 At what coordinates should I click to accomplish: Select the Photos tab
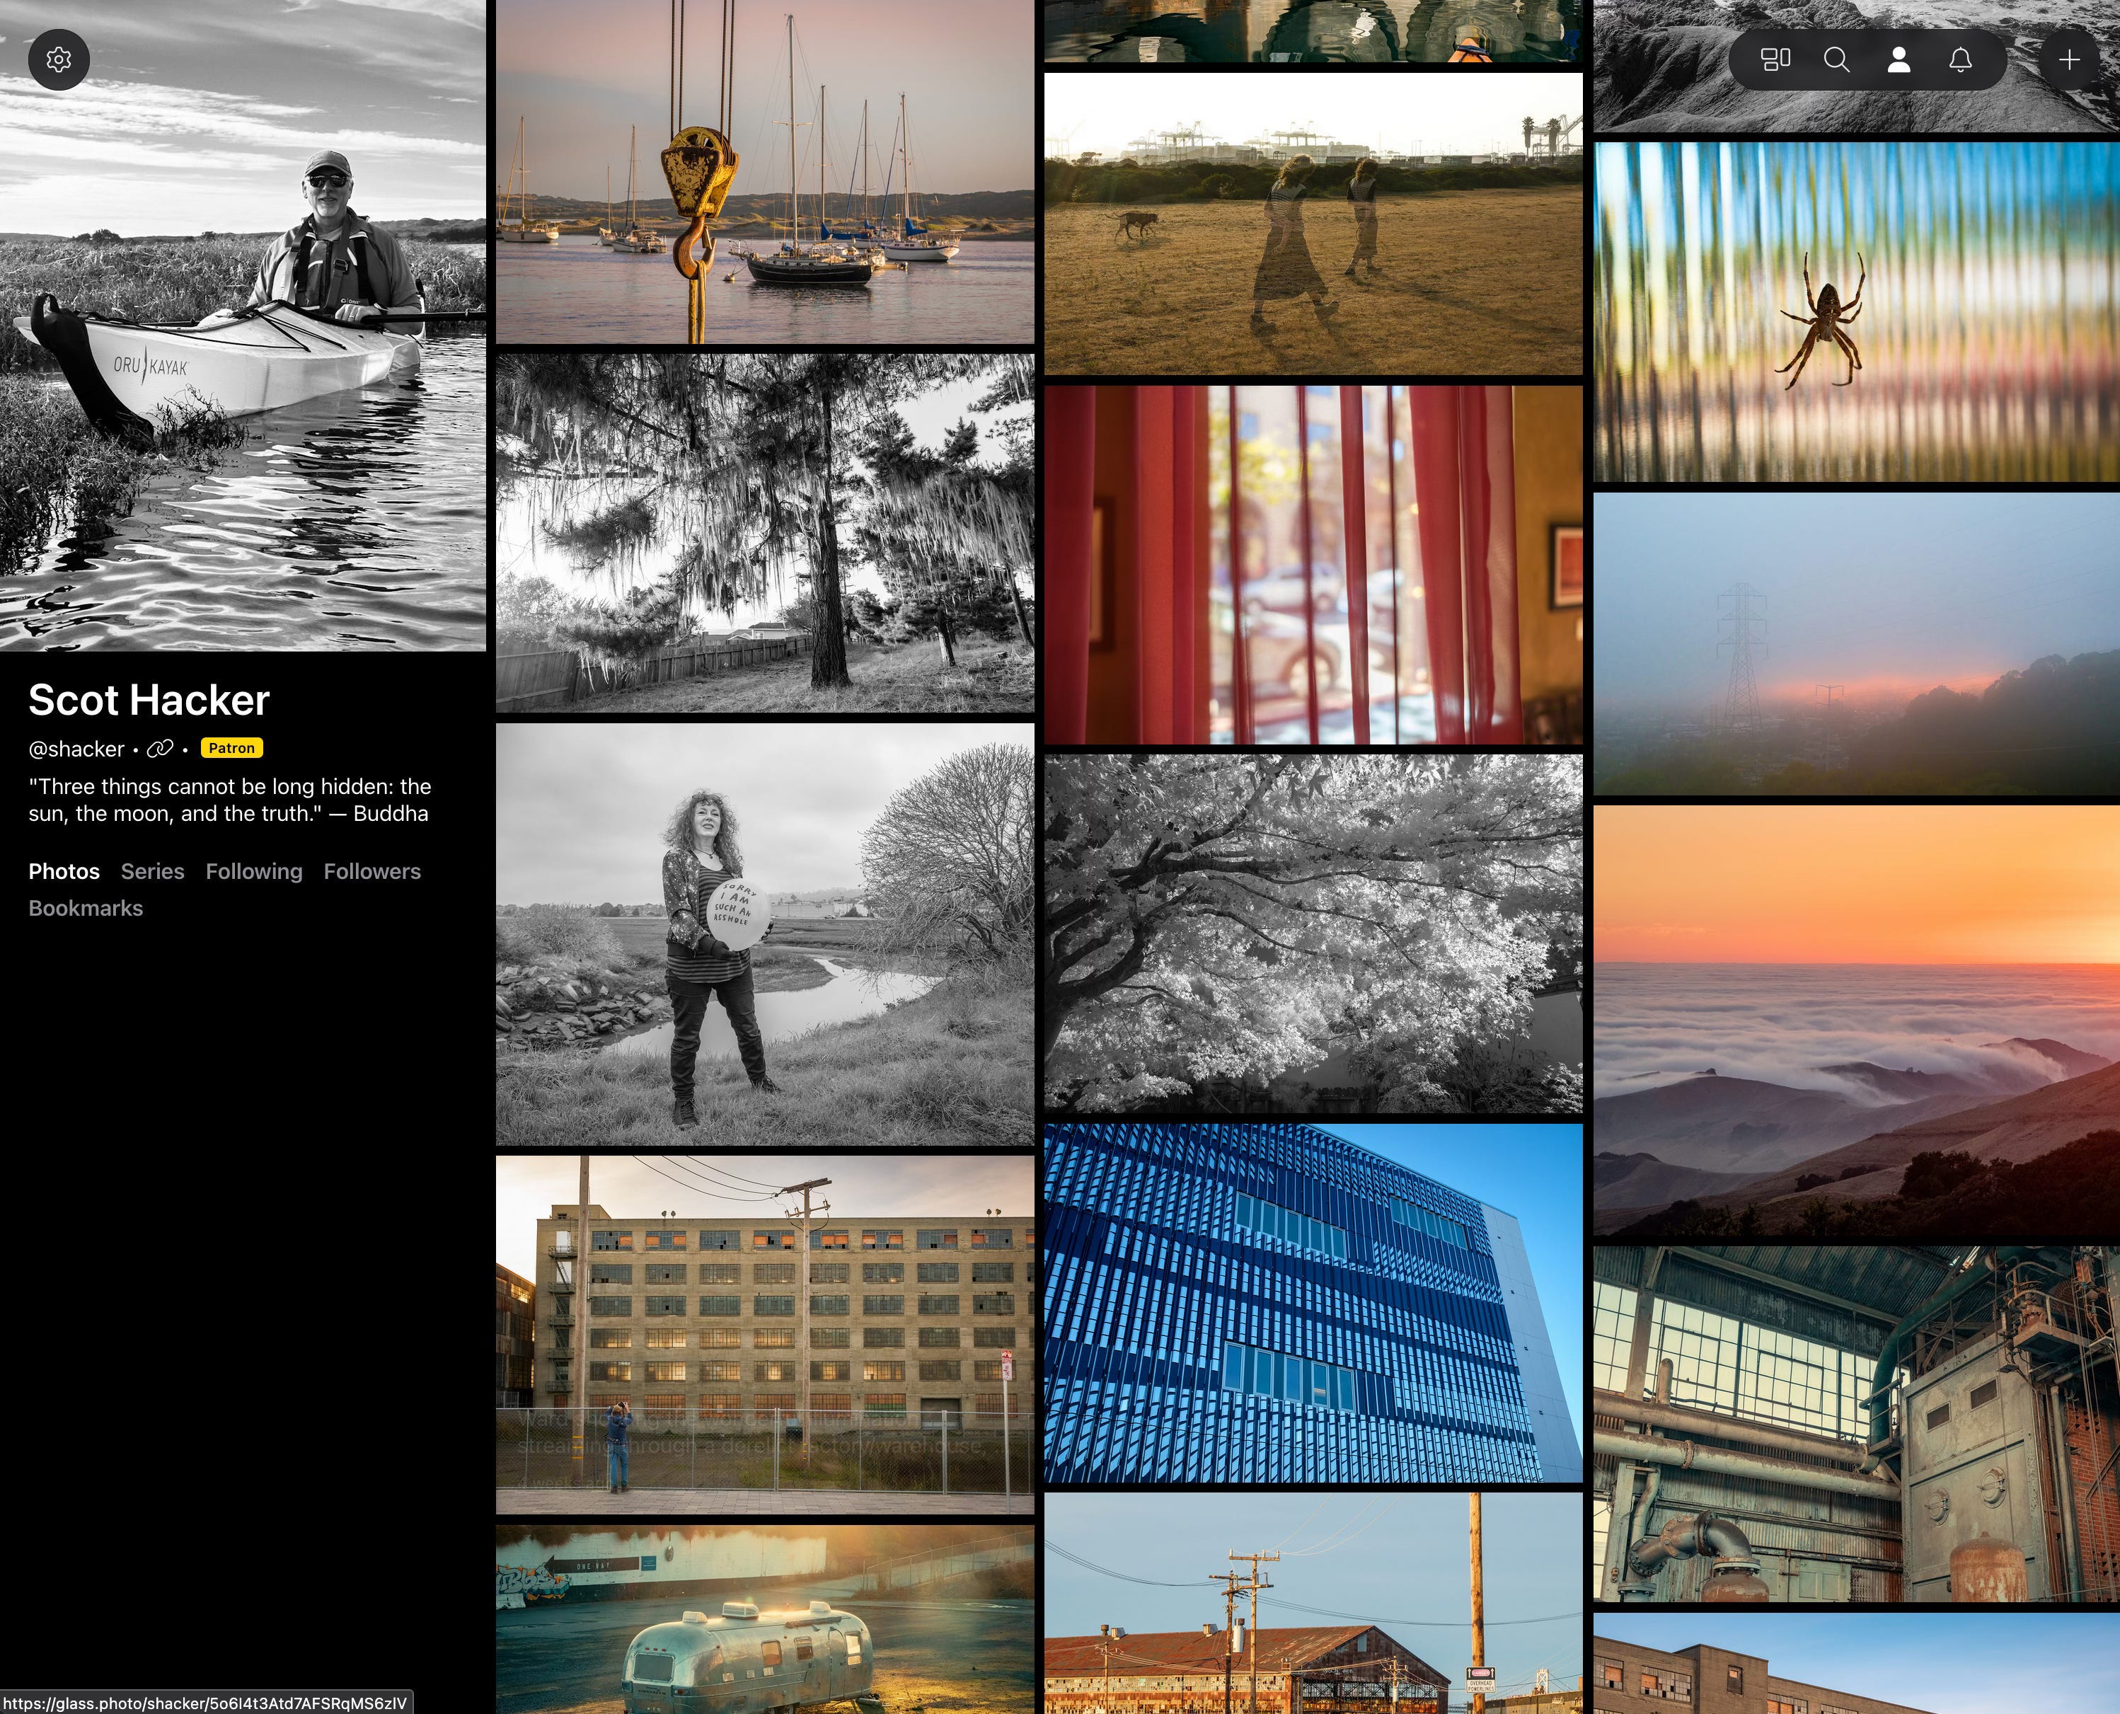pyautogui.click(x=64, y=872)
